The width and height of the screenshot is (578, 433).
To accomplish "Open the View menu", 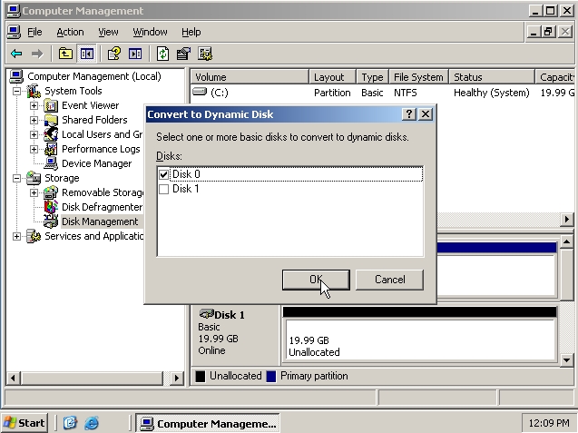I will pos(108,32).
